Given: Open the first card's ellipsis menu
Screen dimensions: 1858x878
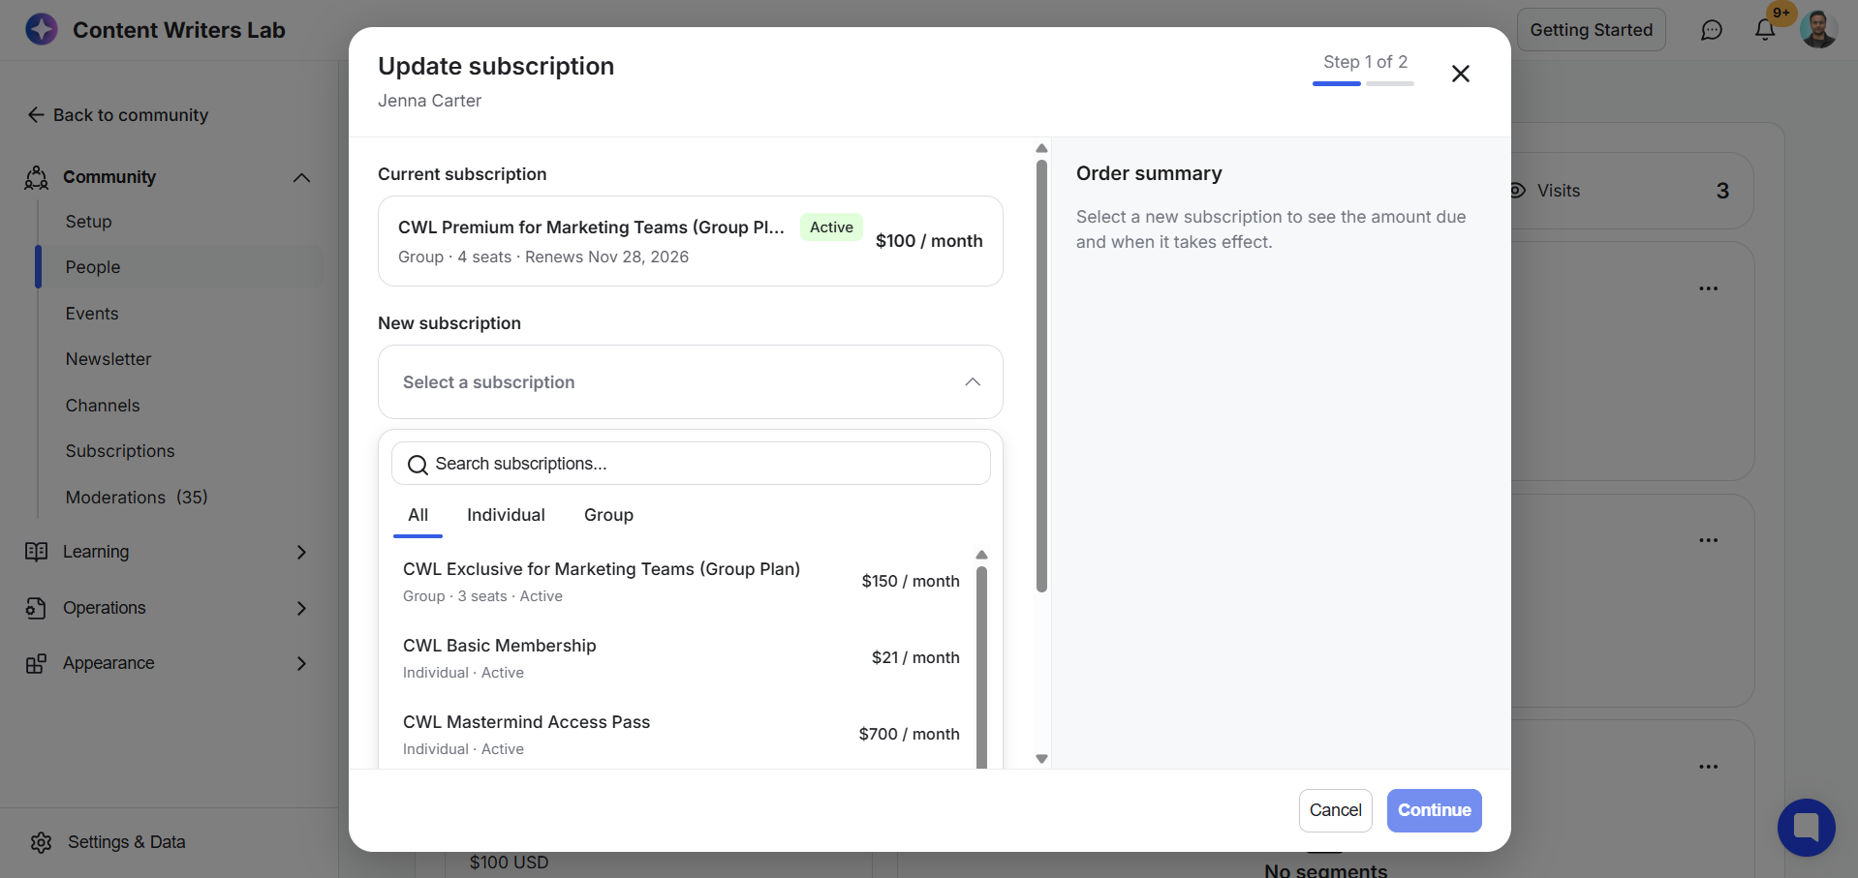Looking at the screenshot, I should (1708, 288).
